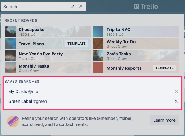Click the purple comb tip icon
Viewport: 185px width, 136px height.
tap(13, 121)
